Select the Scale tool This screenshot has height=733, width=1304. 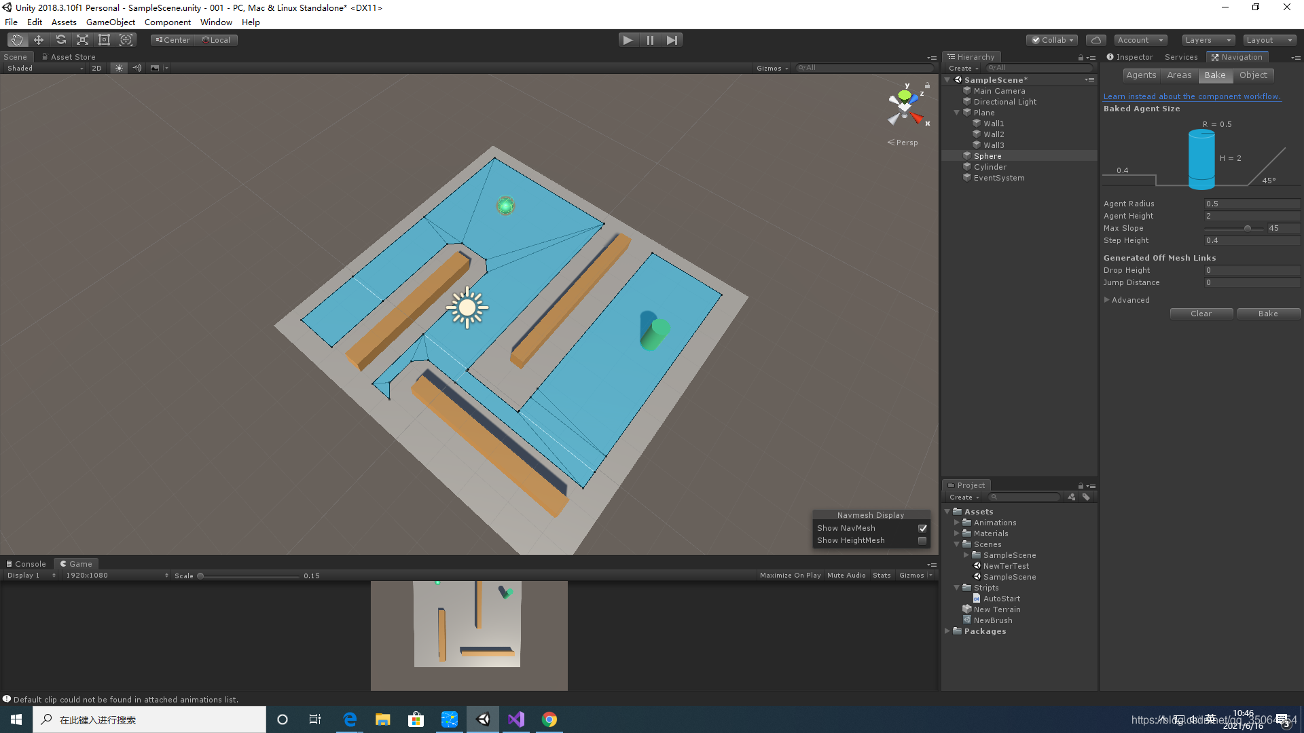pyautogui.click(x=82, y=39)
